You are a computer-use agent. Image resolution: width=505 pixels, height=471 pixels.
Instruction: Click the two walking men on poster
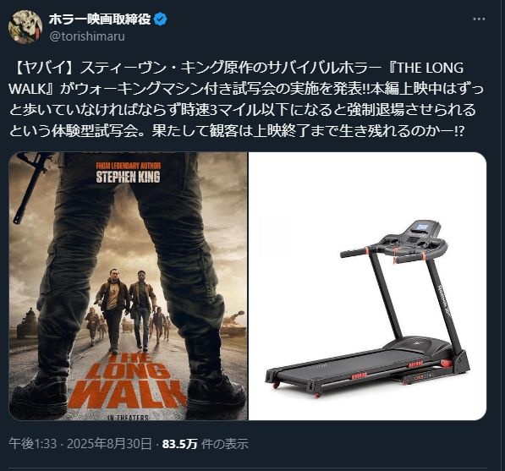coord(127,309)
